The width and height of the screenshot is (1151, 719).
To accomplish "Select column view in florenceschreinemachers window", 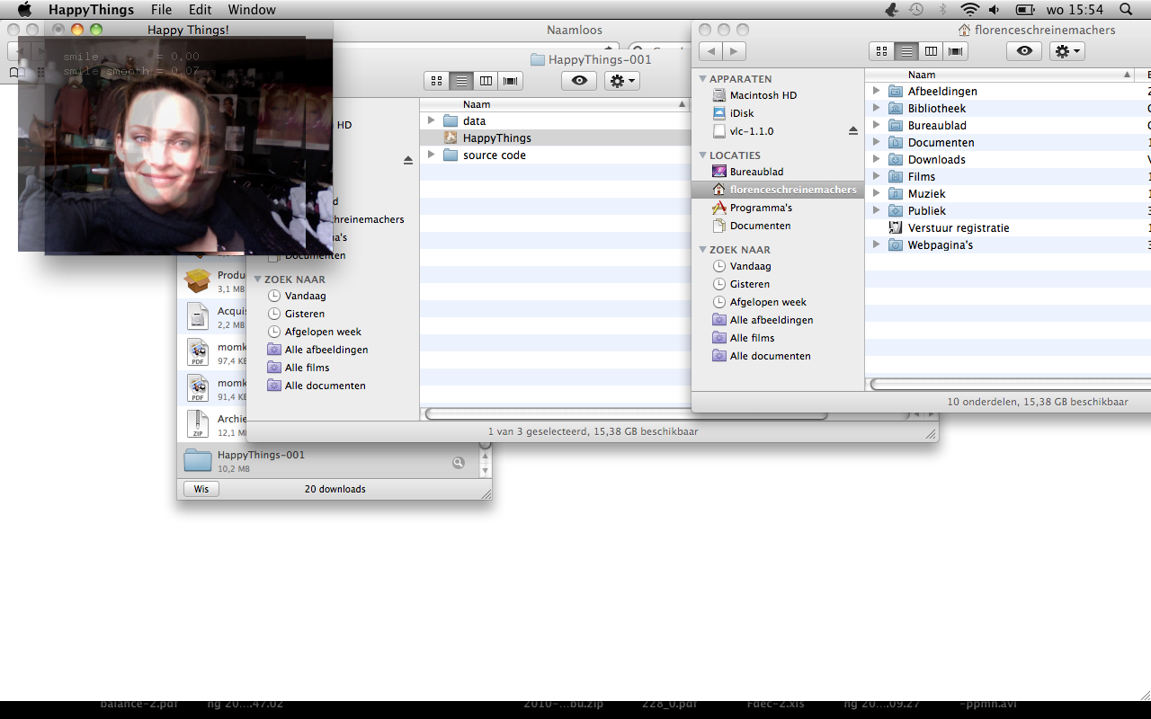I will [932, 51].
